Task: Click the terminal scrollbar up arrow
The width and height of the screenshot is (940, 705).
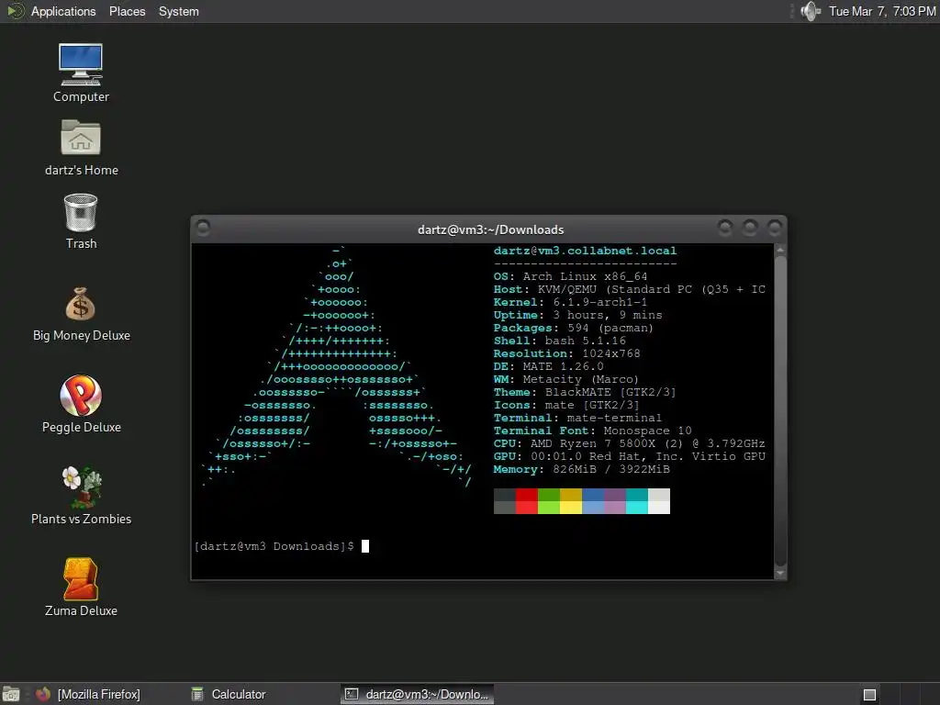Action: (780, 250)
